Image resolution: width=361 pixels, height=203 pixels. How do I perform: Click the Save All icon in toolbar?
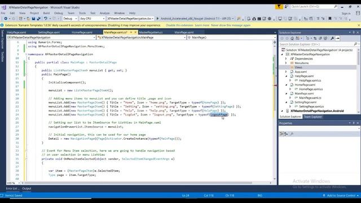point(38,19)
